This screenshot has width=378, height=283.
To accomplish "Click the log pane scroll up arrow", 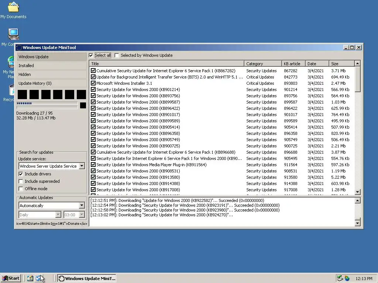I will (357, 200).
